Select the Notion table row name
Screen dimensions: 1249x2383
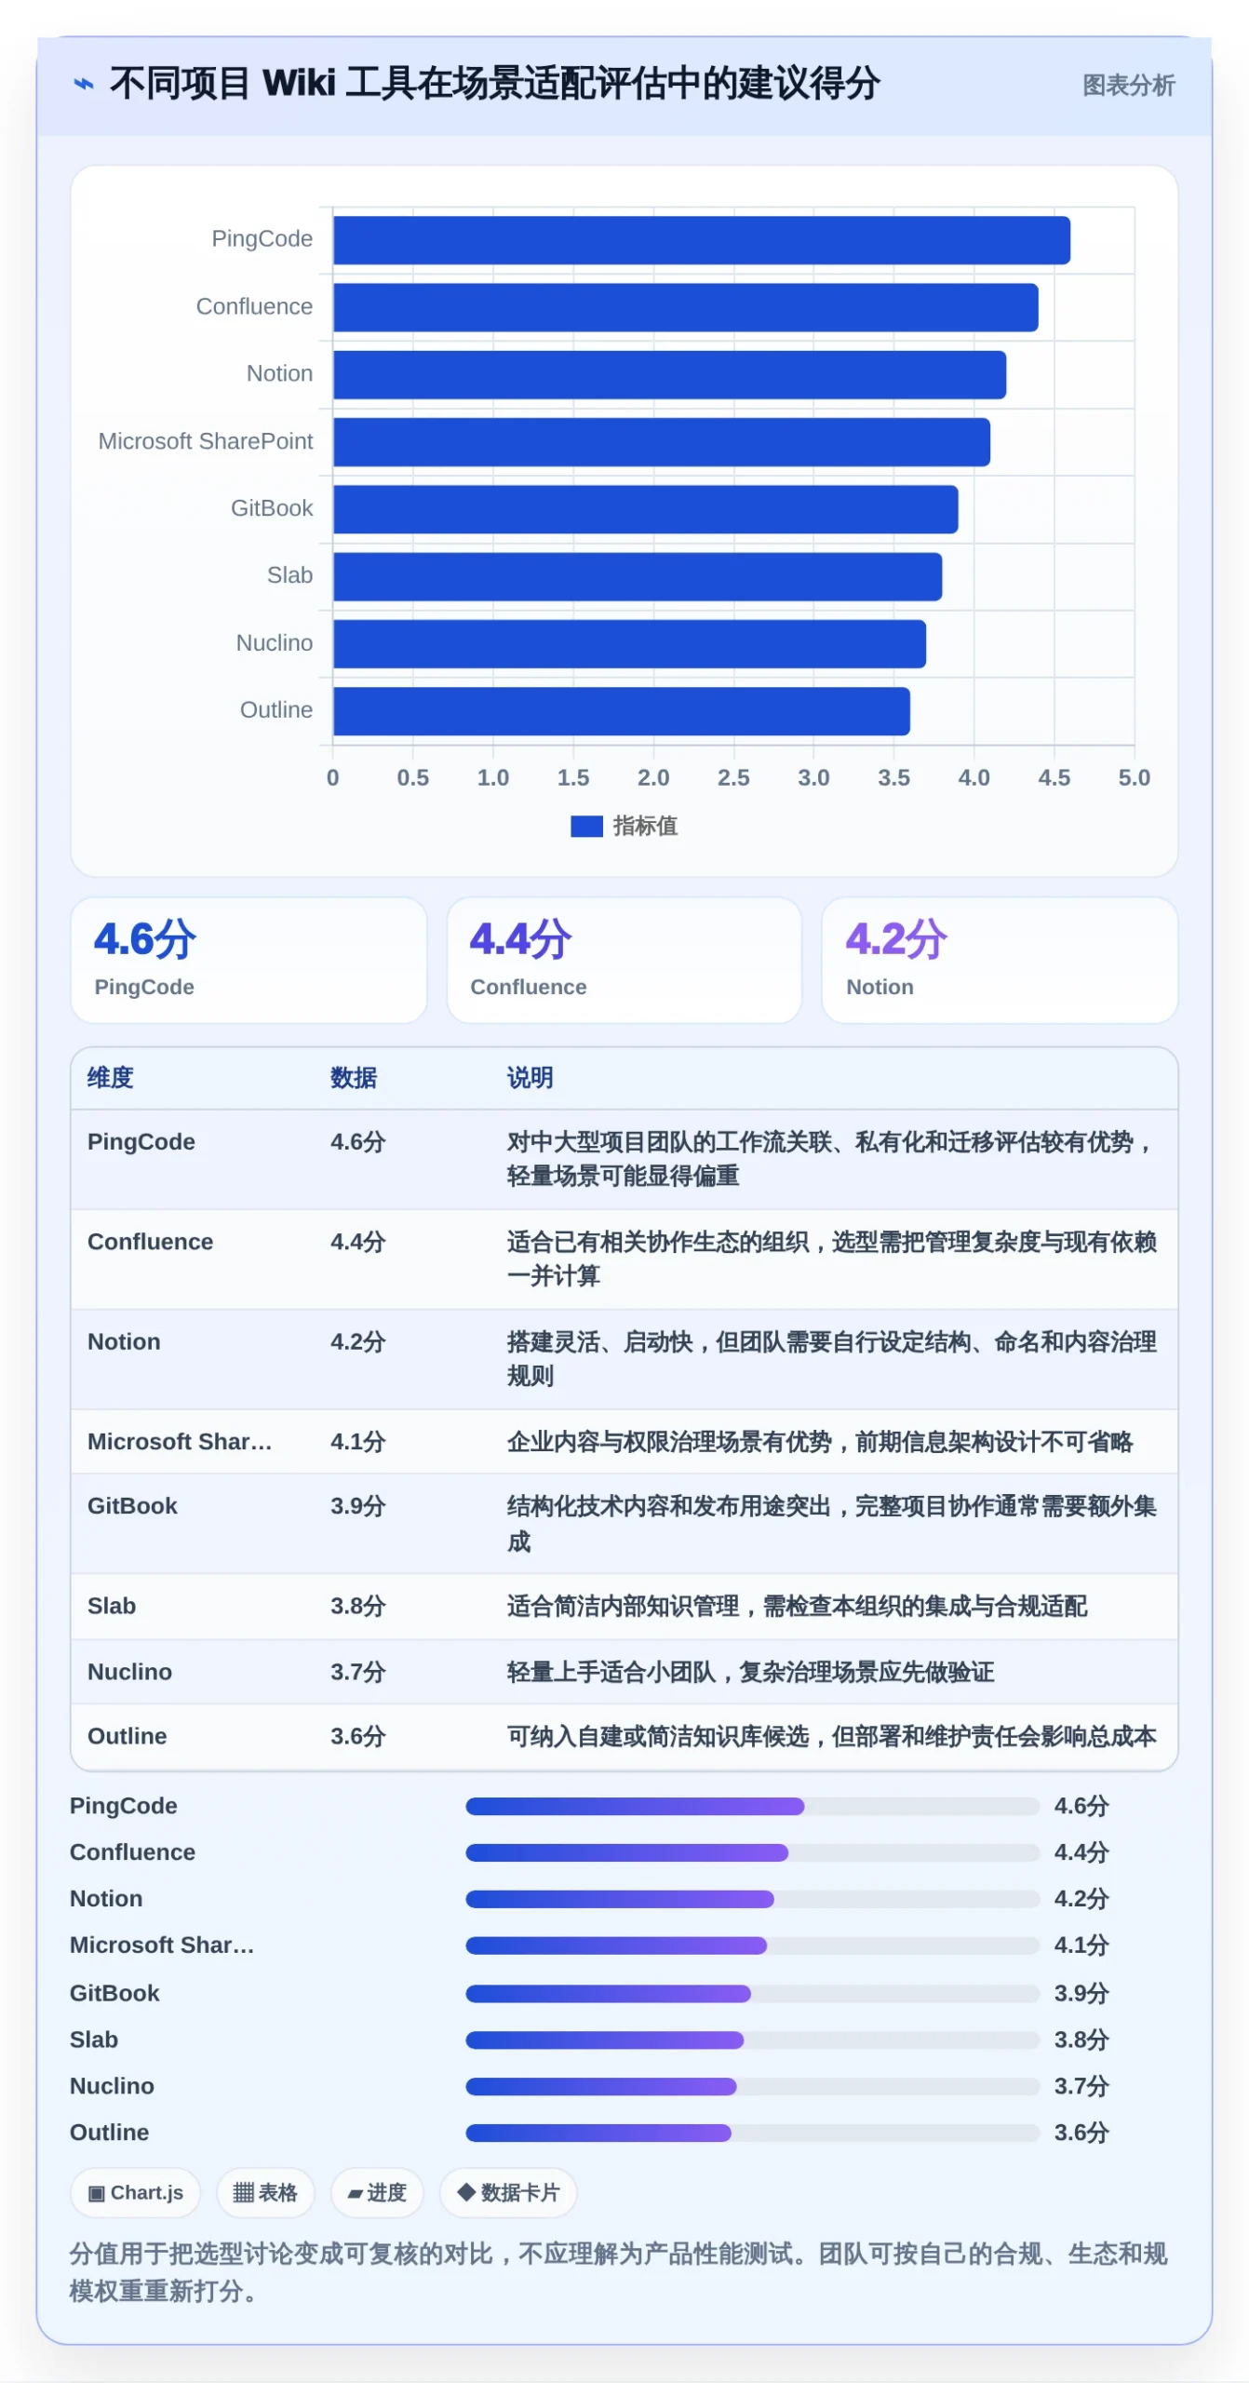(124, 1341)
